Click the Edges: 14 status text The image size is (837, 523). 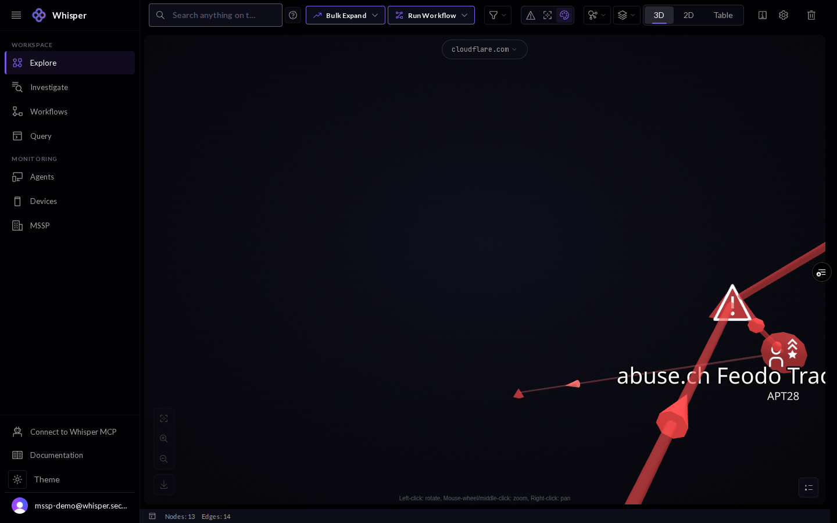tap(216, 517)
